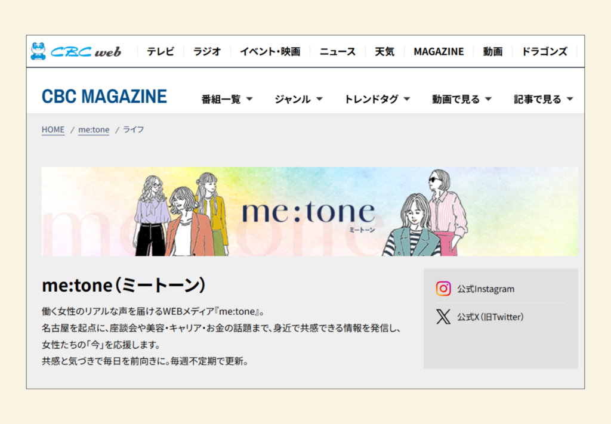The width and height of the screenshot is (611, 424).
Task: Expand the トレンドタグ dropdown
Action: [377, 100]
